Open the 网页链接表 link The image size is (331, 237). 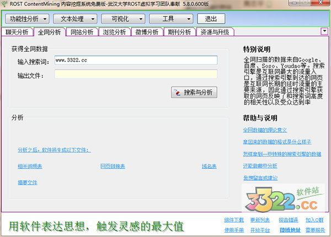(x=113, y=166)
